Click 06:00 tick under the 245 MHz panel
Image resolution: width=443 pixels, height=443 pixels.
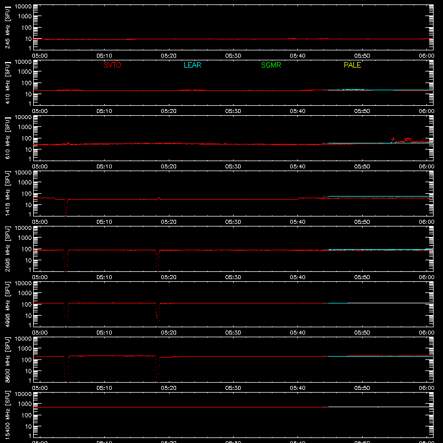point(426,56)
